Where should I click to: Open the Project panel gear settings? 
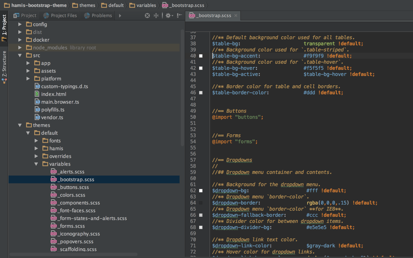click(169, 15)
